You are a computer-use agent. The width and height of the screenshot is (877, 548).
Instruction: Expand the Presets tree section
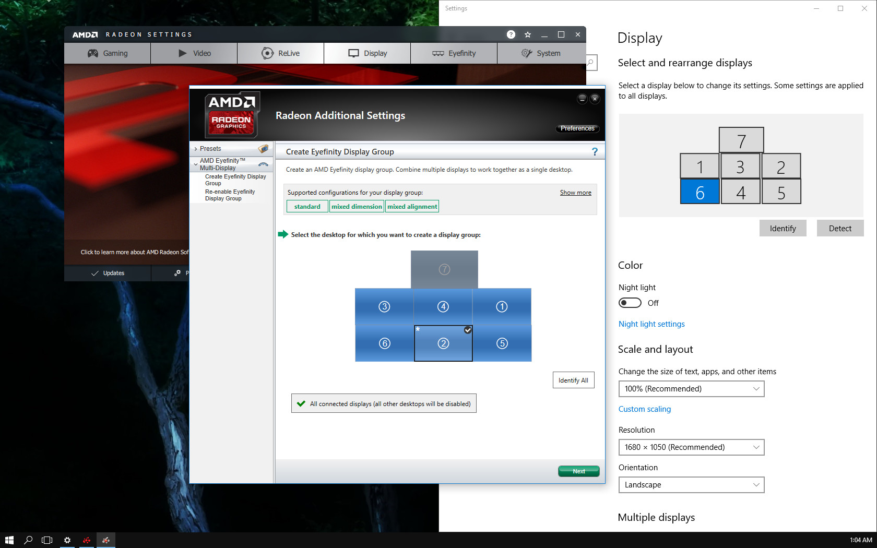click(x=196, y=149)
